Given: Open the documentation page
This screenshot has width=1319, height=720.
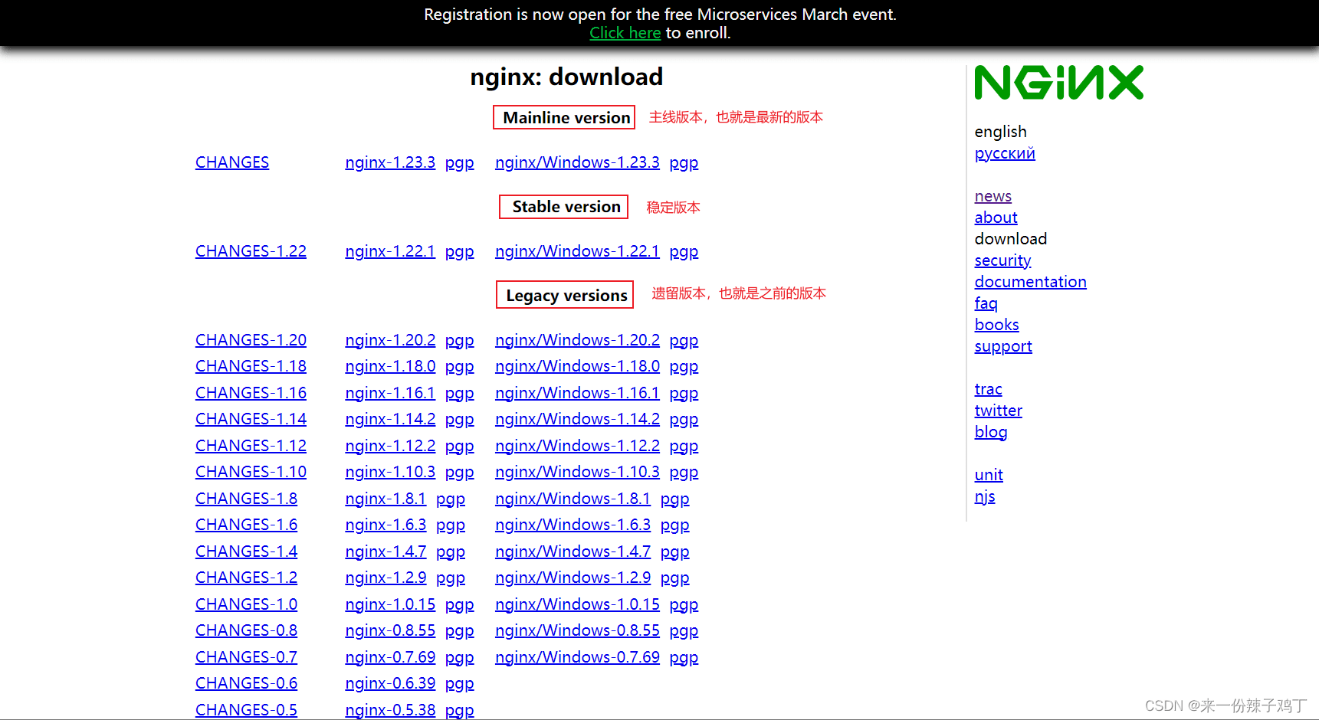Looking at the screenshot, I should [x=1030, y=282].
